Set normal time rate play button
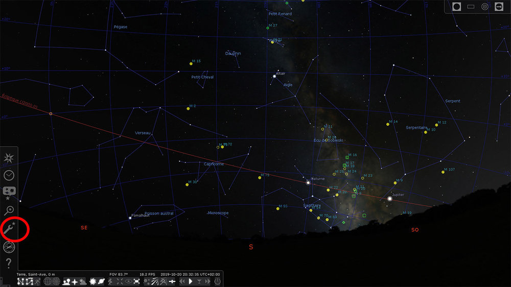This screenshot has width=511, height=287. (191, 281)
